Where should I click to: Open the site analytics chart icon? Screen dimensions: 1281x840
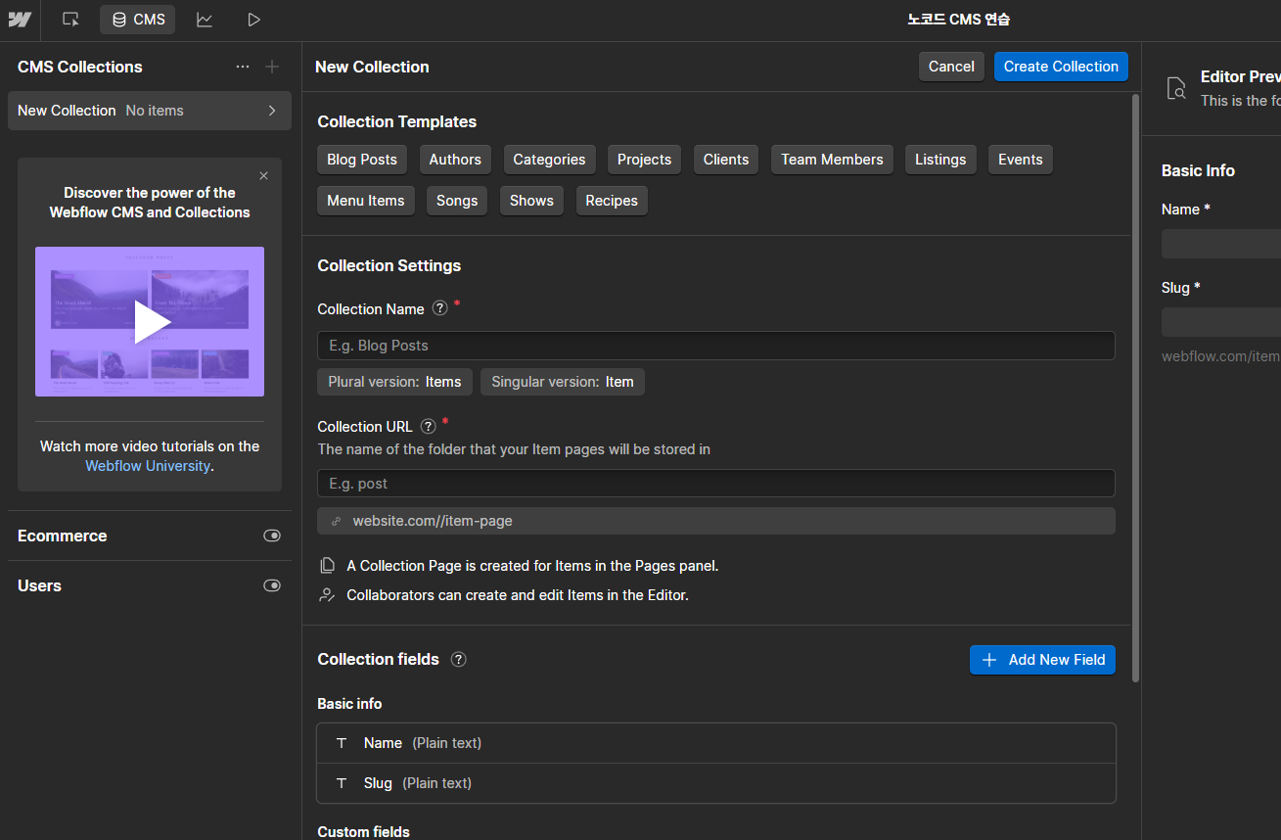point(205,20)
